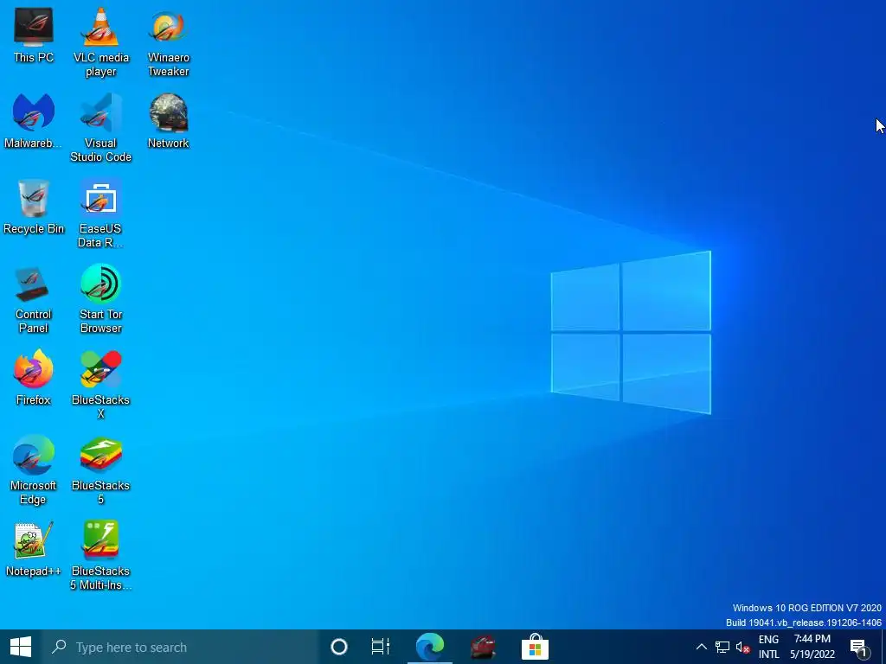Click Show desktop strip at taskbar end

[x=883, y=647]
